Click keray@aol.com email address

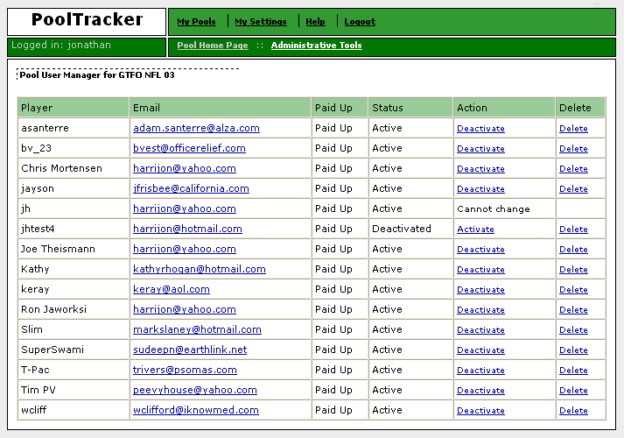click(172, 289)
